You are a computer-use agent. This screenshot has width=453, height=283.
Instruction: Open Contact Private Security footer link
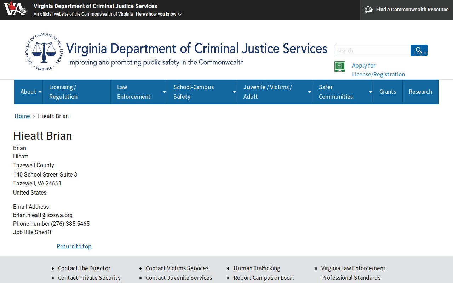89,278
